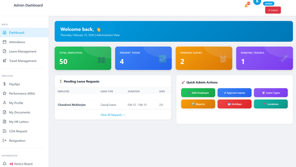Click the Add Employee button
This screenshot has height=167, width=296.
pyautogui.click(x=198, y=93)
